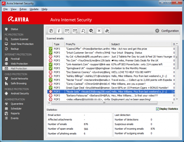The width and height of the screenshot is (184, 142).
Task: Open the Scheduler
Action: tap(16, 108)
